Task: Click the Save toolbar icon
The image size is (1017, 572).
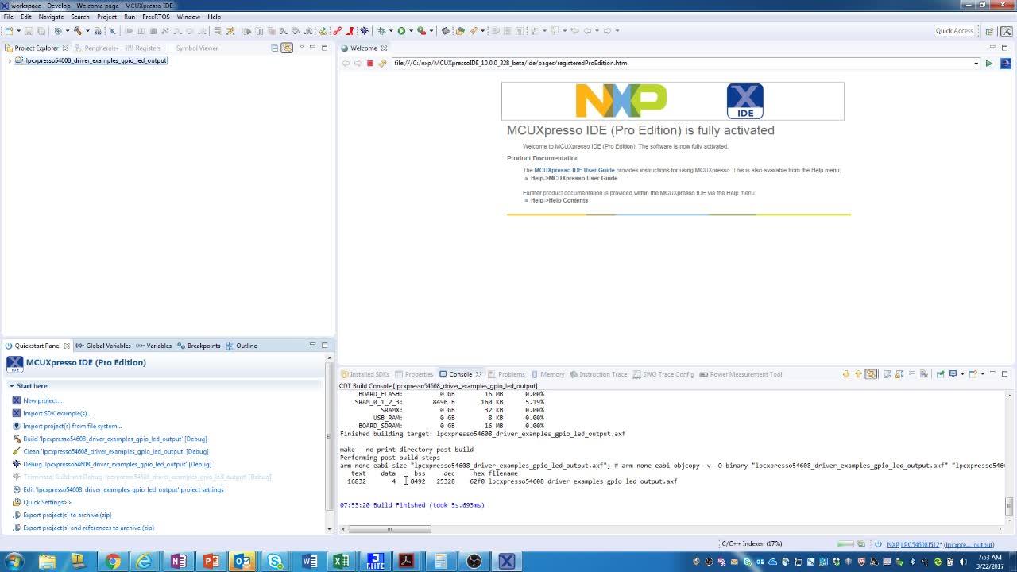Action: tap(29, 31)
